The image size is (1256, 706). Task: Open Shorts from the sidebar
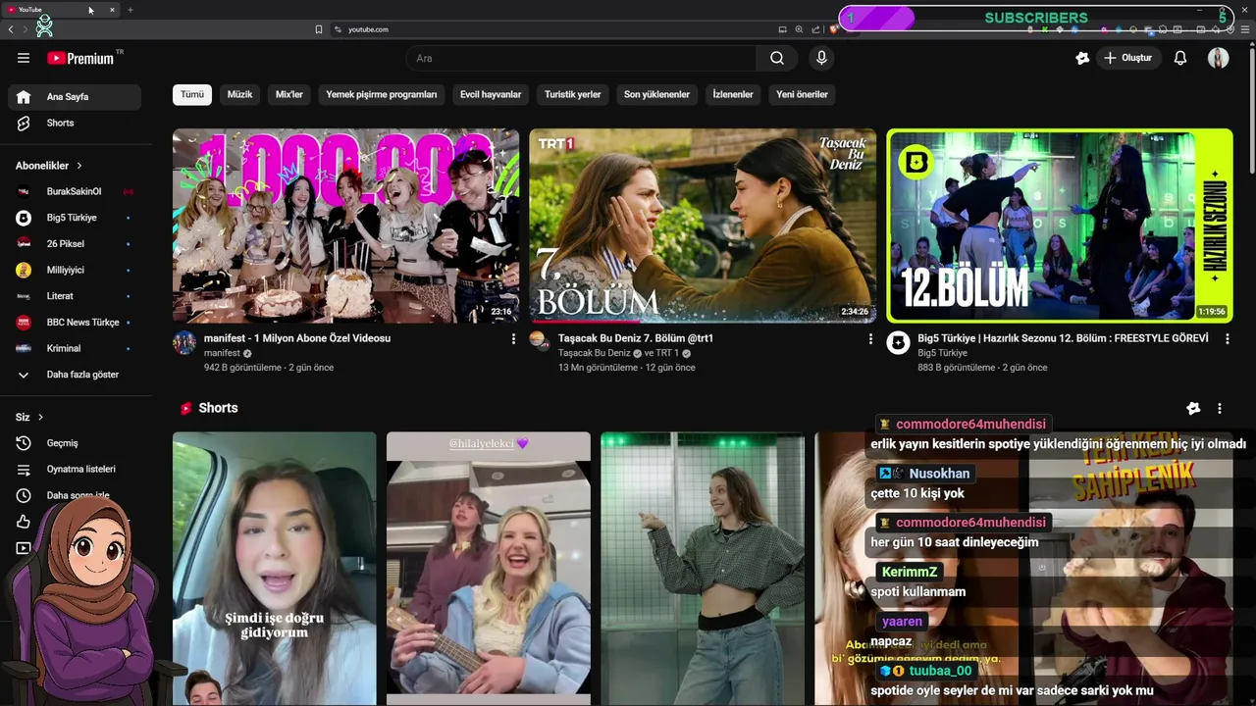tap(75, 123)
